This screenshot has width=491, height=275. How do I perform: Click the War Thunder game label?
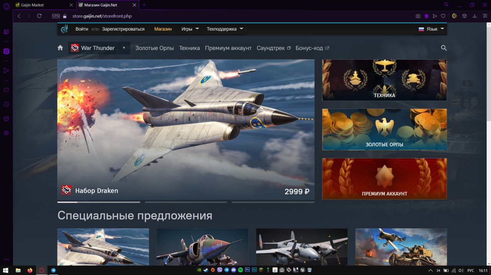click(98, 48)
